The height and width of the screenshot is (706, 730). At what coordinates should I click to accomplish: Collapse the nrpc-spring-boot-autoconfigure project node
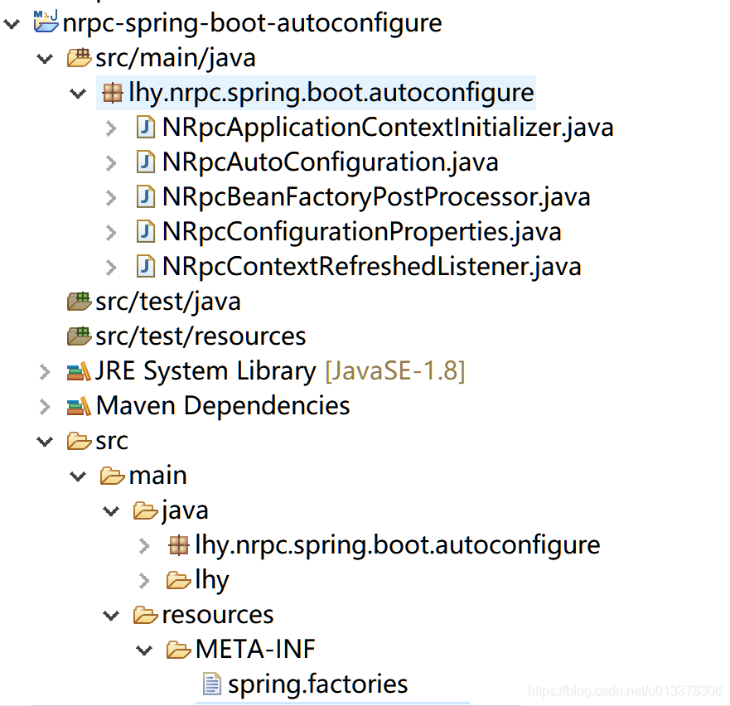click(x=12, y=23)
